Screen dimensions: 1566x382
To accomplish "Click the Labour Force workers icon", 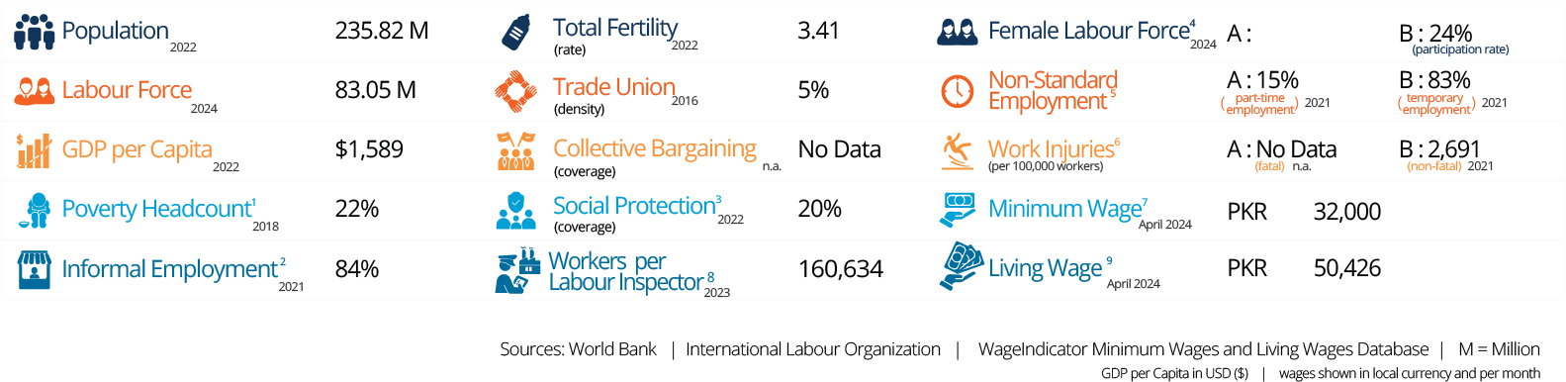I will coord(34,91).
